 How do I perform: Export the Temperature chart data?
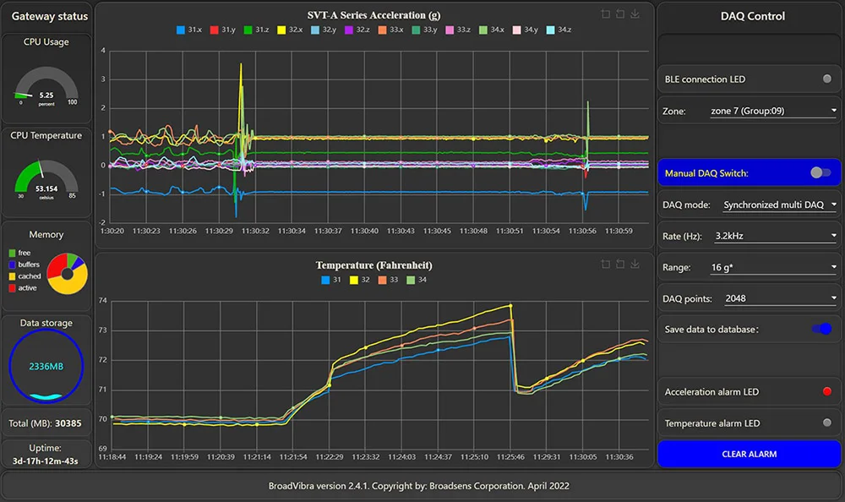[635, 264]
